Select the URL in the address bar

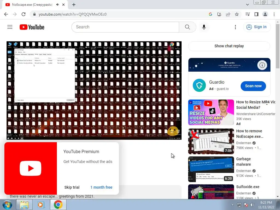pyautogui.click(x=72, y=14)
